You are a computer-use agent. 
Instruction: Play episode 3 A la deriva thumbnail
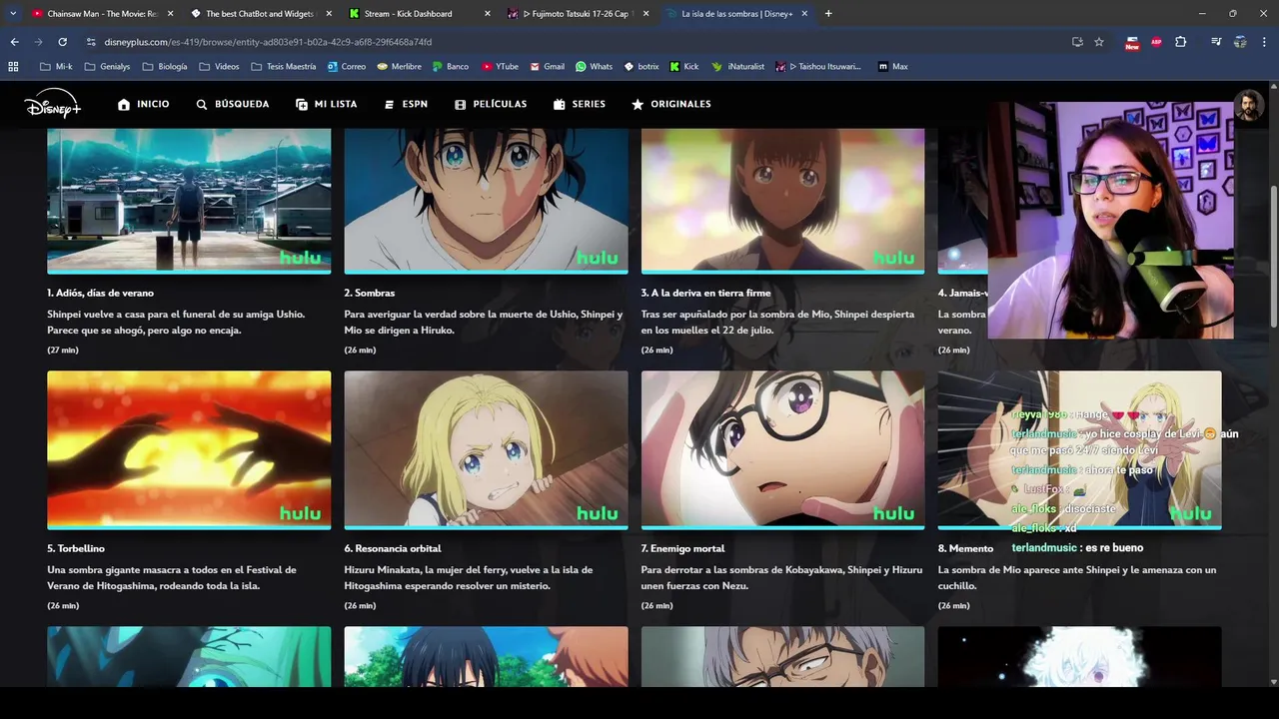(x=782, y=200)
